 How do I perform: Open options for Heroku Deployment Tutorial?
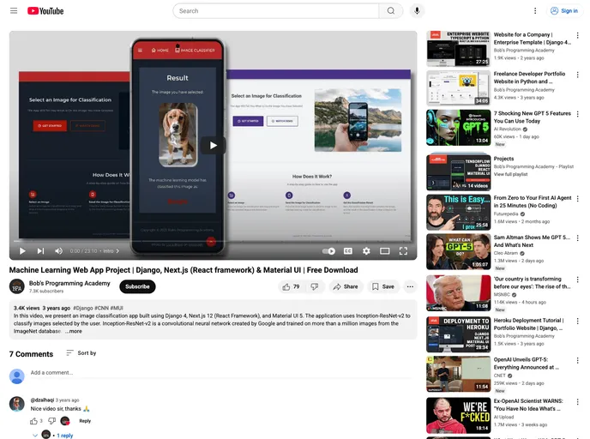pyautogui.click(x=577, y=321)
